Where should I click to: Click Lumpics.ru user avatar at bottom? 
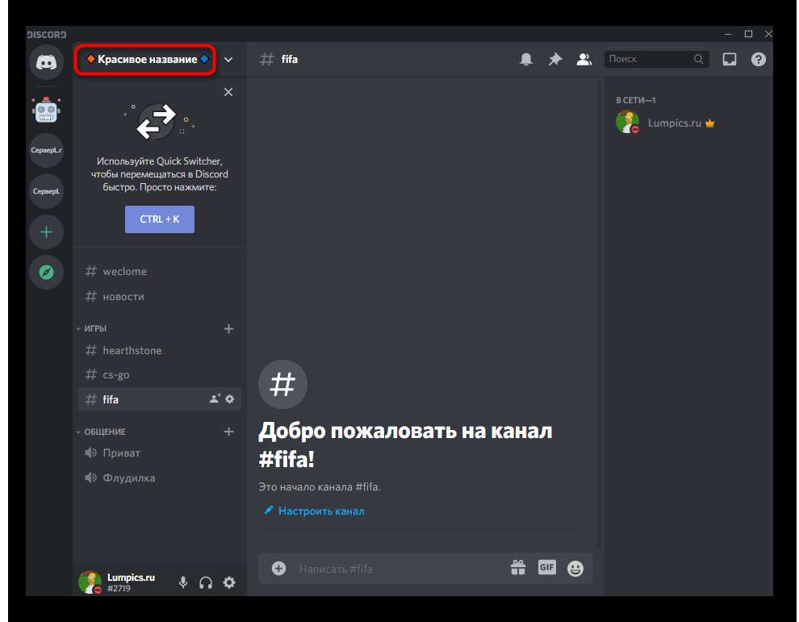[90, 582]
